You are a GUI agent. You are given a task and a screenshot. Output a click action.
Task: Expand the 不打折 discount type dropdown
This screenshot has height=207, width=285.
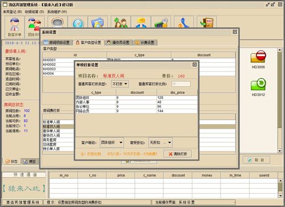click(x=120, y=84)
